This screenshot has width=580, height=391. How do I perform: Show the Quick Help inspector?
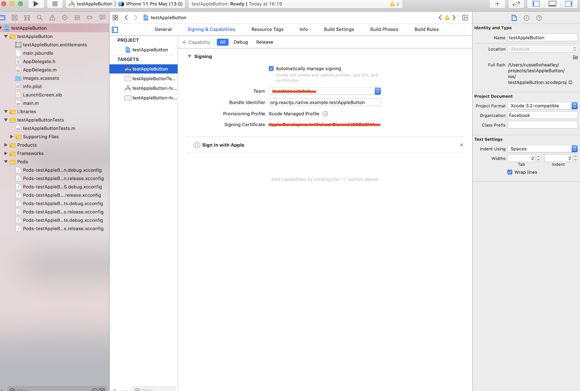pos(539,18)
